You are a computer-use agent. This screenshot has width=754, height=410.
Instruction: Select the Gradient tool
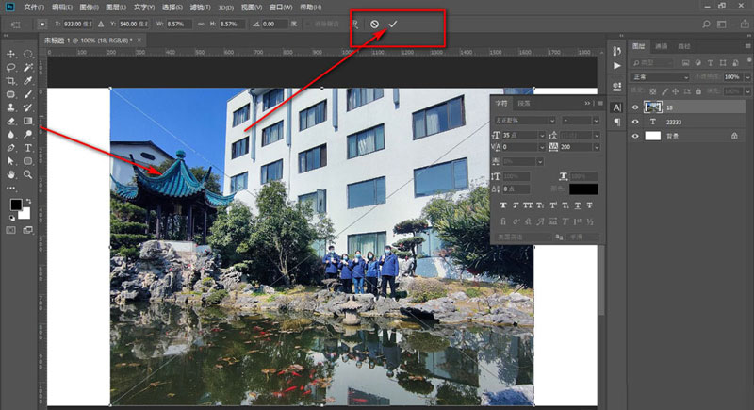[x=29, y=121]
